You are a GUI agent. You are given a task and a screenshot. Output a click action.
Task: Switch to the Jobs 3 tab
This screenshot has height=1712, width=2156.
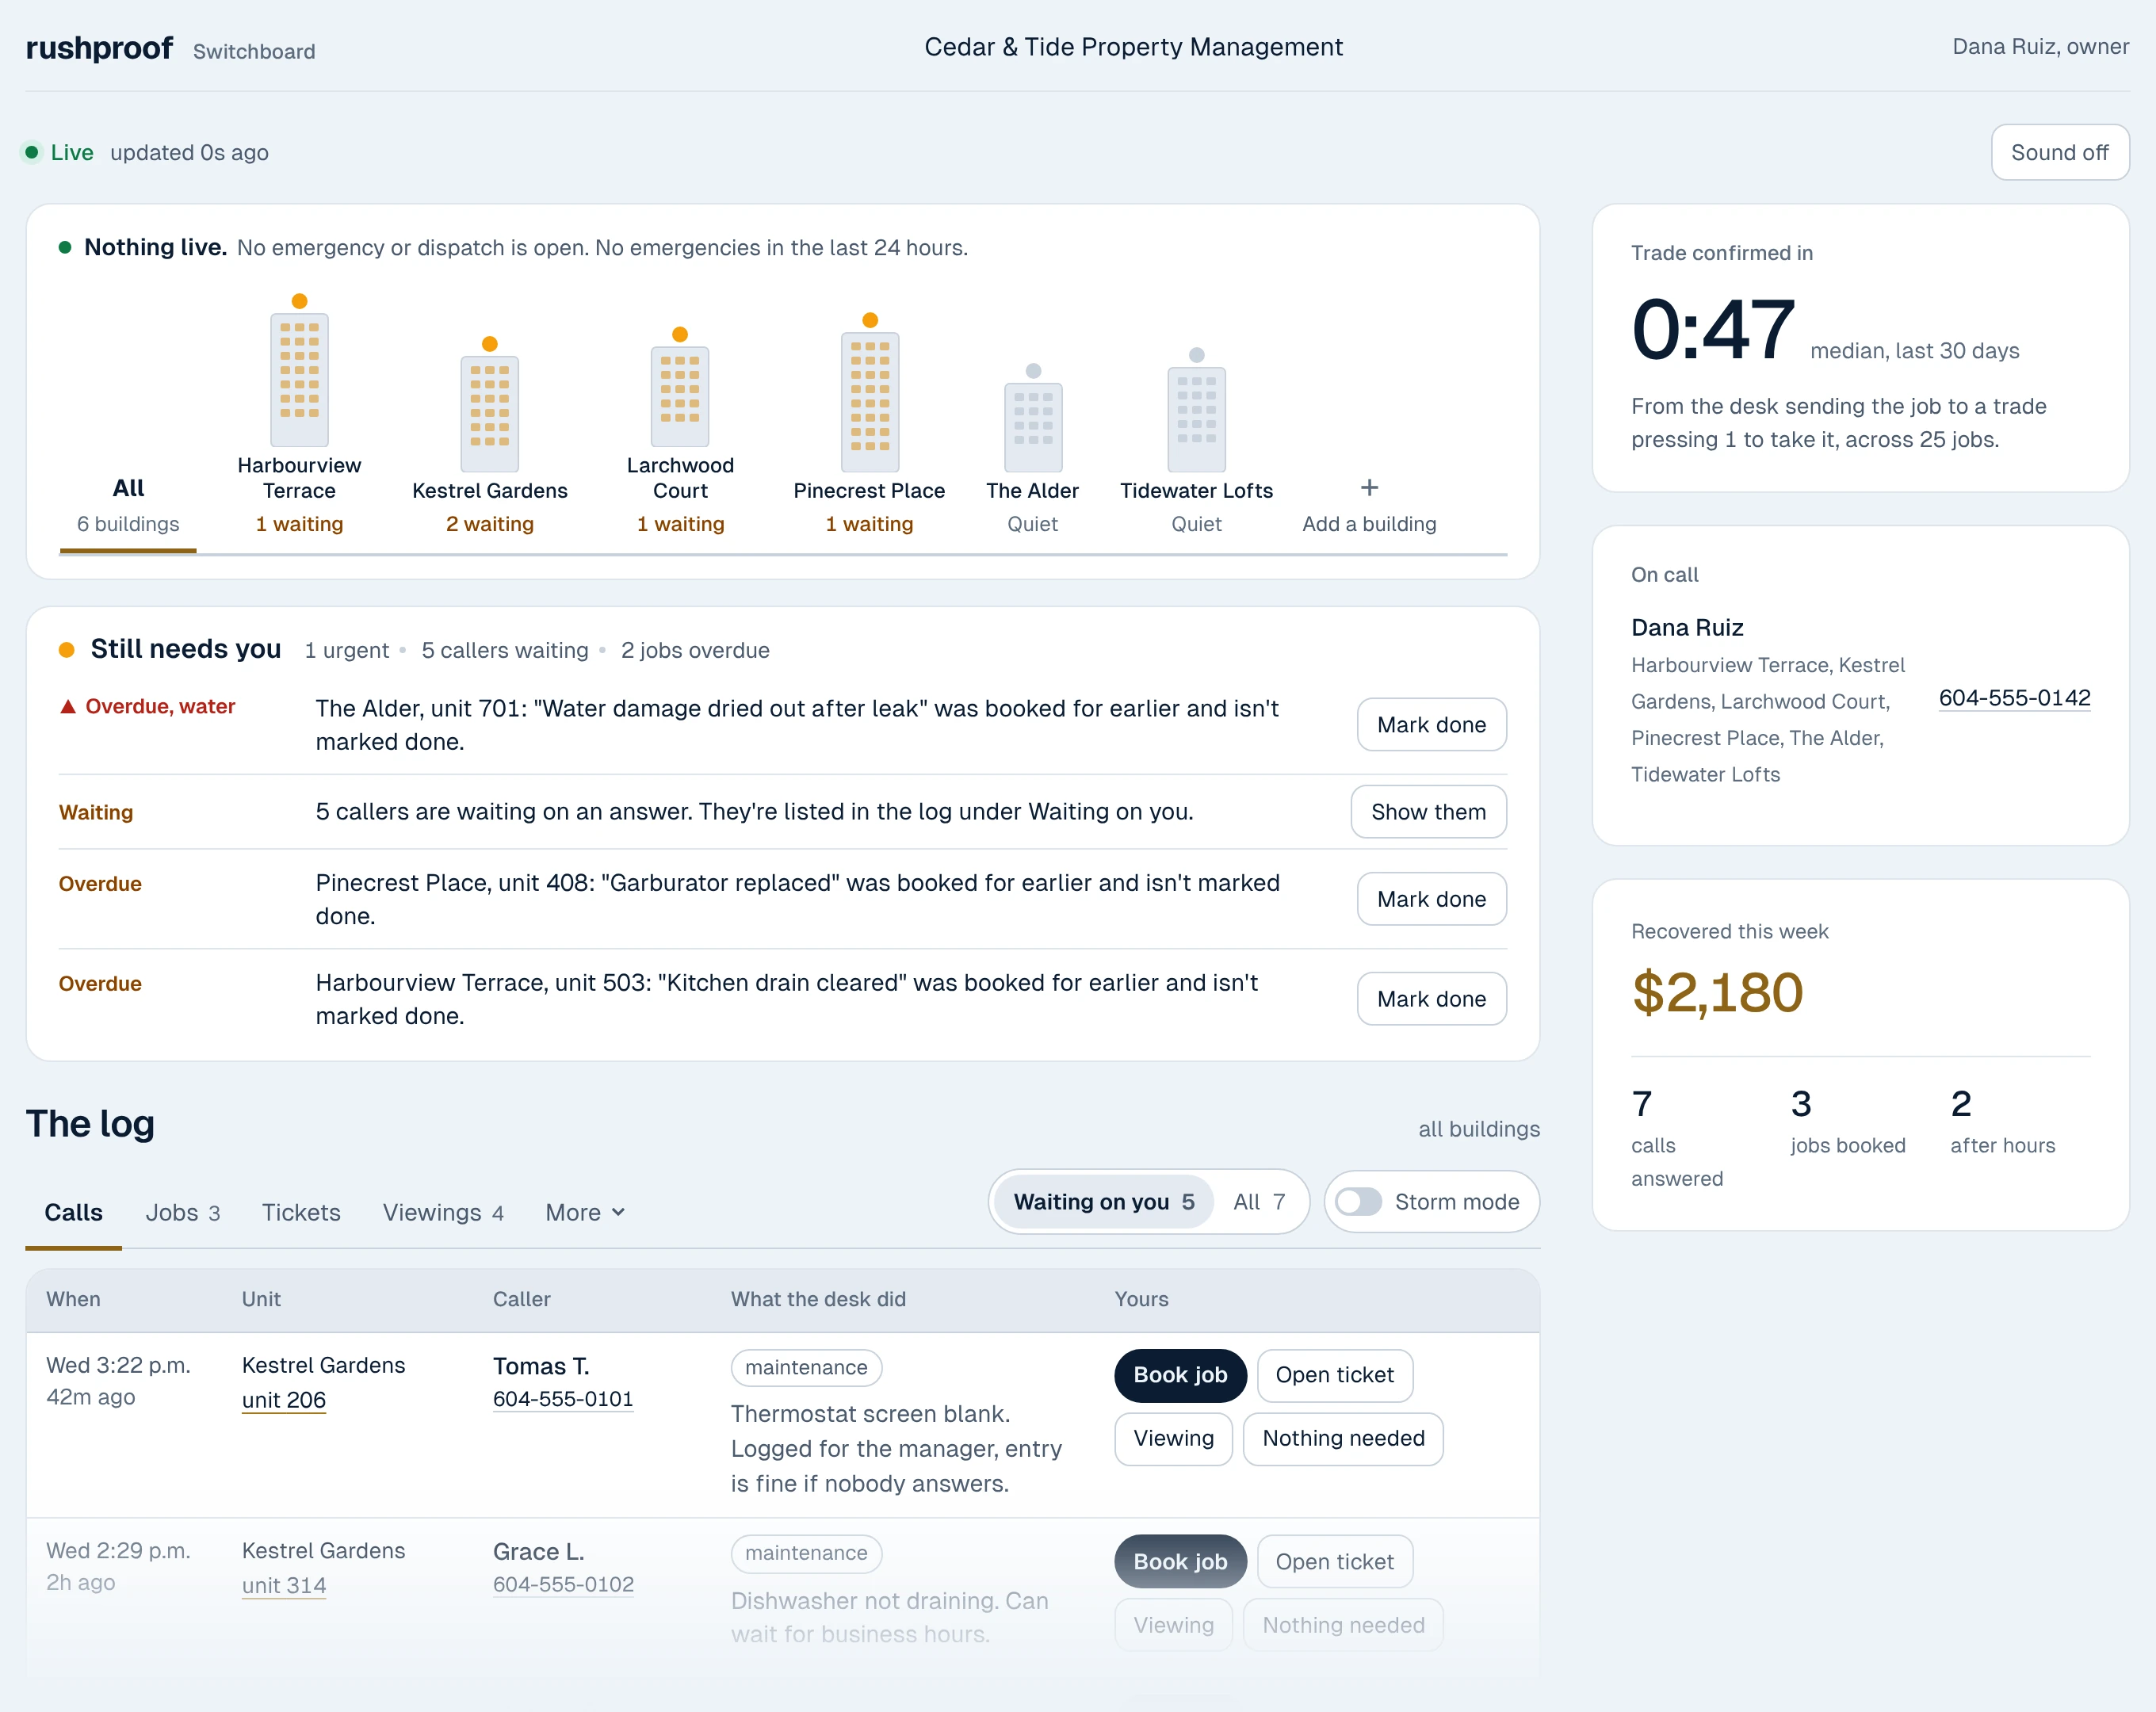tap(182, 1212)
